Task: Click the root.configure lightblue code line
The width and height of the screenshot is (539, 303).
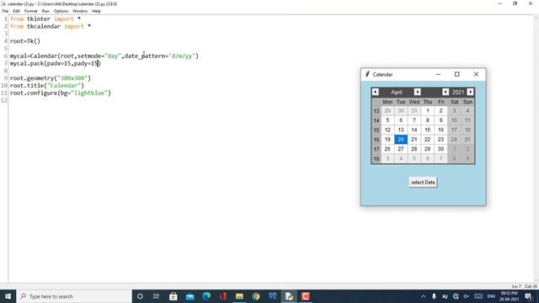Action: [x=61, y=93]
